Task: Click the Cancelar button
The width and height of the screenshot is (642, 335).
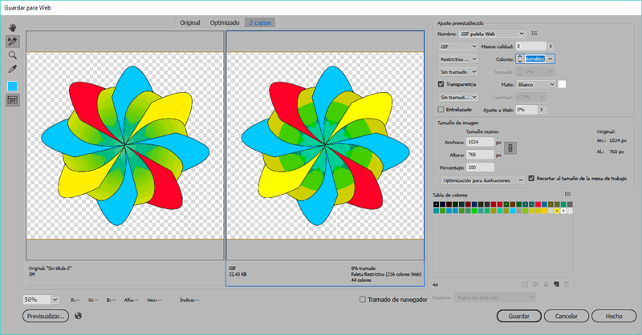Action: pos(567,317)
